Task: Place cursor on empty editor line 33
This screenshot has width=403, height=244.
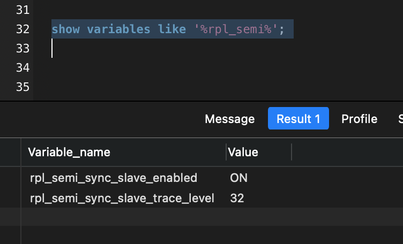Action: coord(161,49)
